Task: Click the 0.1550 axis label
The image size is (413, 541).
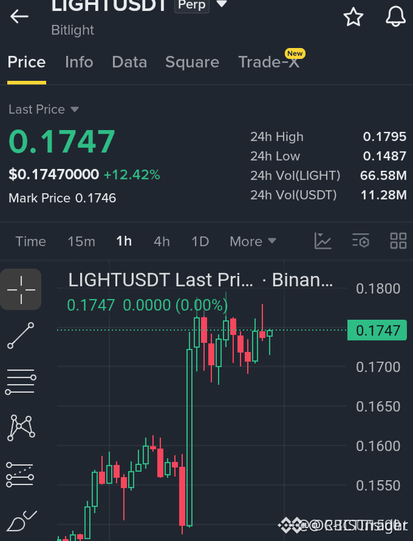Action: [x=378, y=486]
